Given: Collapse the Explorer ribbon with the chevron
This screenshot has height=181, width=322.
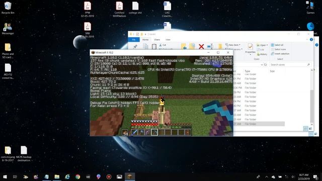Looking at the screenshot, I should 307,39.
